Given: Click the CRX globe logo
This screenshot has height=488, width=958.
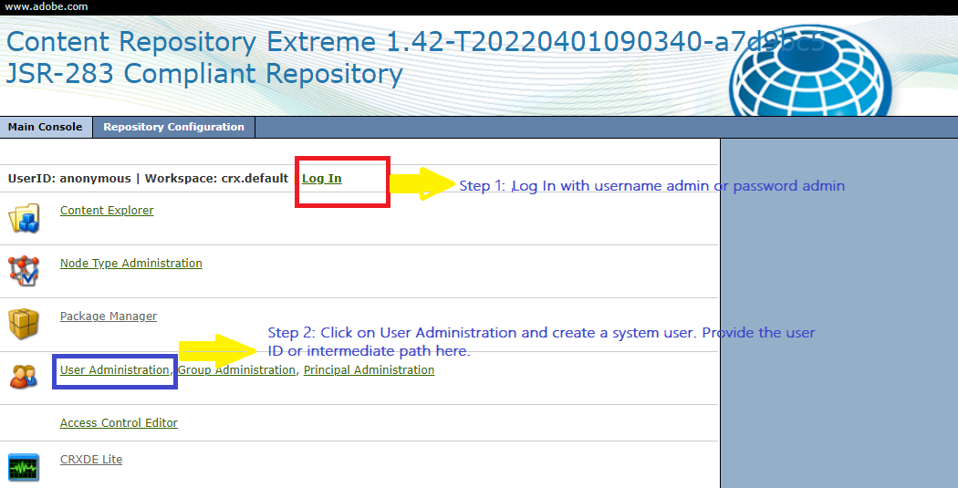Looking at the screenshot, I should click(810, 71).
